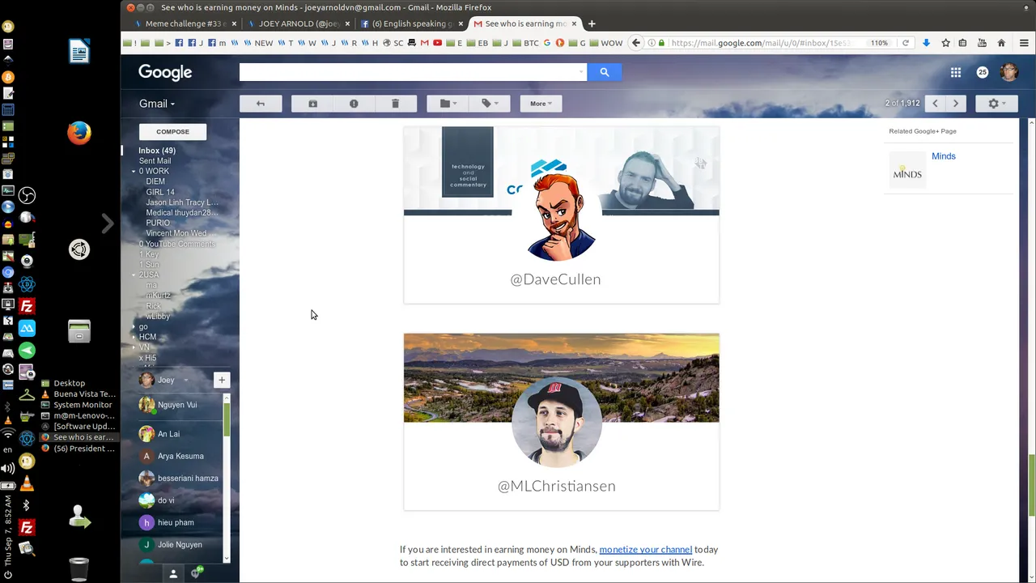Switch to Meme challenge #33 tab

click(185, 23)
